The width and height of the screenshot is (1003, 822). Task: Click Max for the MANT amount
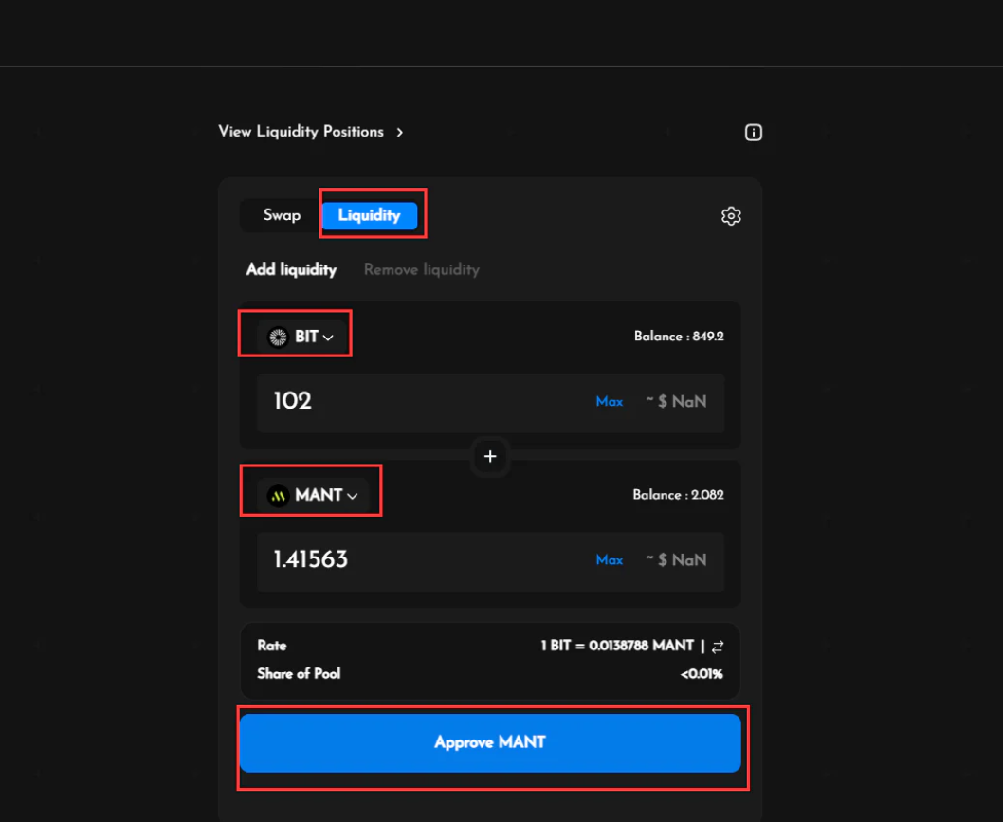point(609,559)
